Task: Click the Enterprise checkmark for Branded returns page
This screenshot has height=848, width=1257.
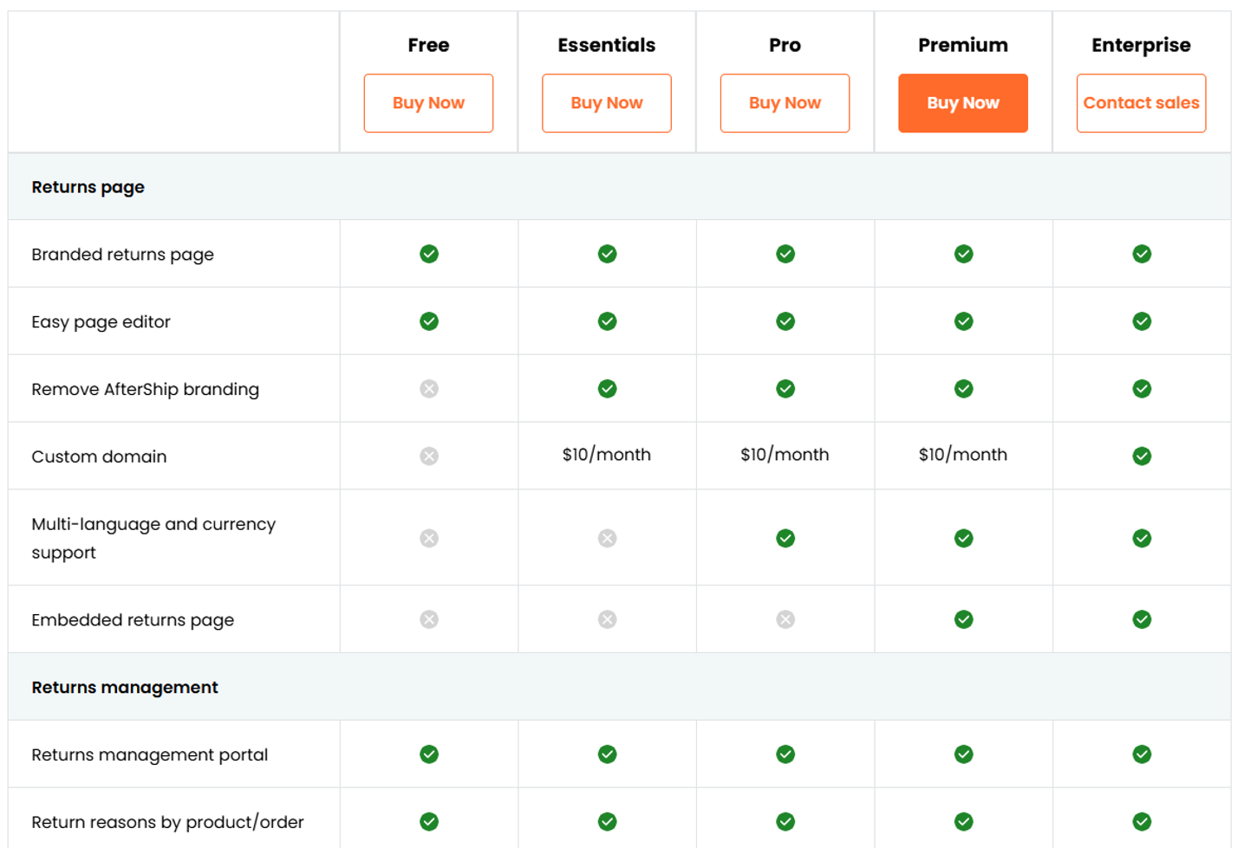Action: pos(1142,254)
